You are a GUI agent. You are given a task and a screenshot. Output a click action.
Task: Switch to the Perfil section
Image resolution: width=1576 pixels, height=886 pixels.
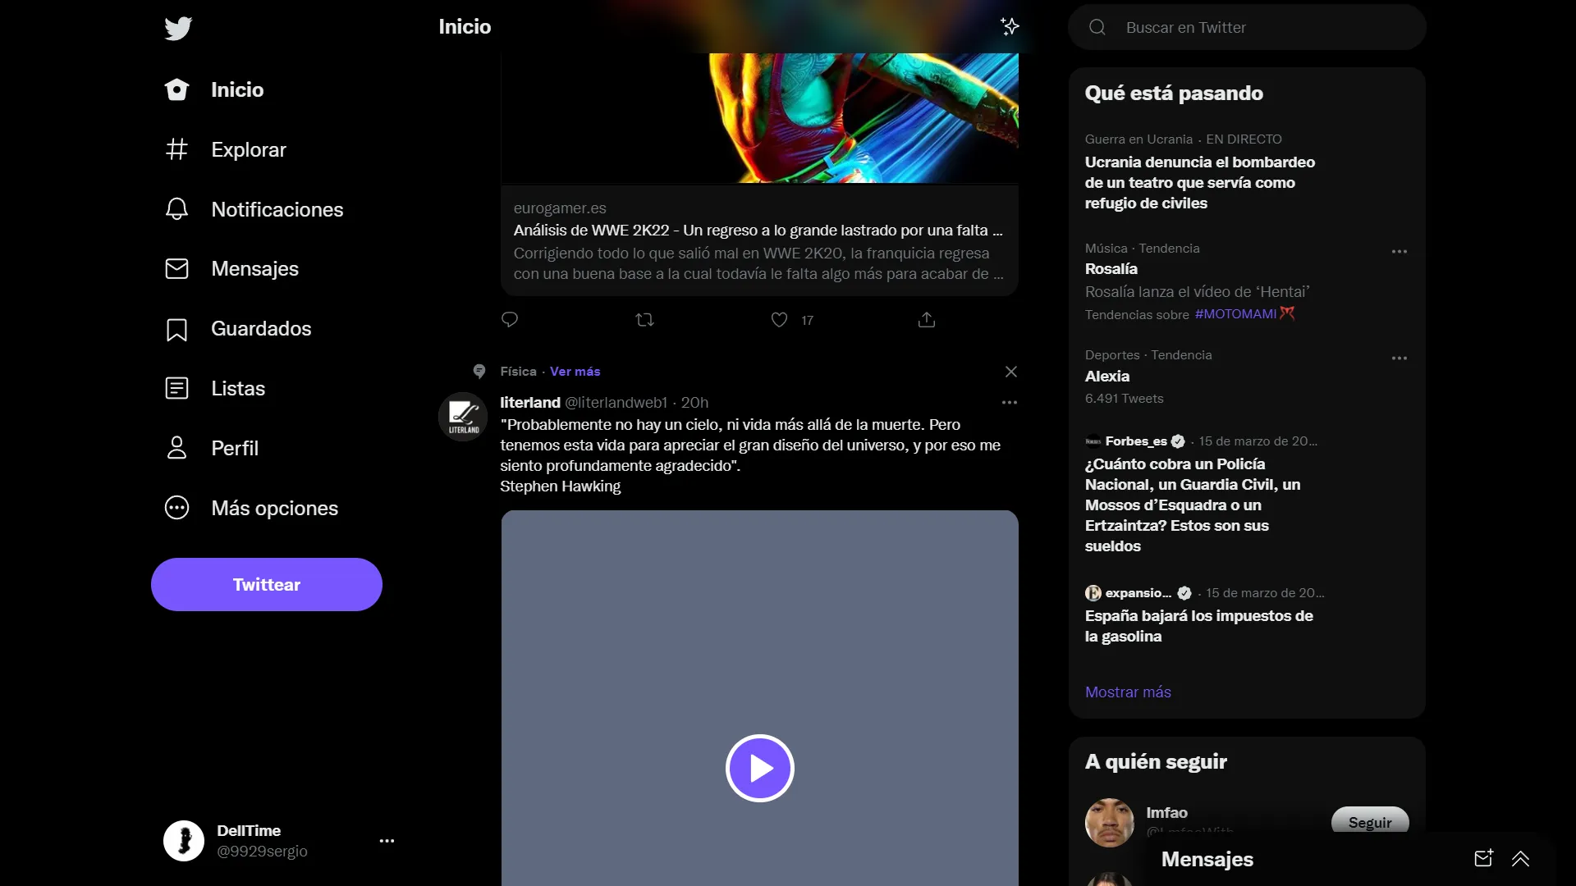pos(236,448)
